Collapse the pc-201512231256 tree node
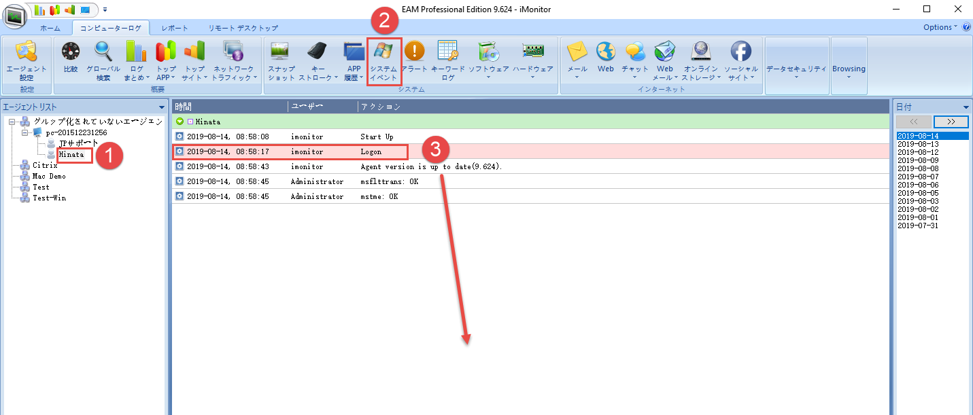Viewport: 973px width, 415px height. click(25, 132)
